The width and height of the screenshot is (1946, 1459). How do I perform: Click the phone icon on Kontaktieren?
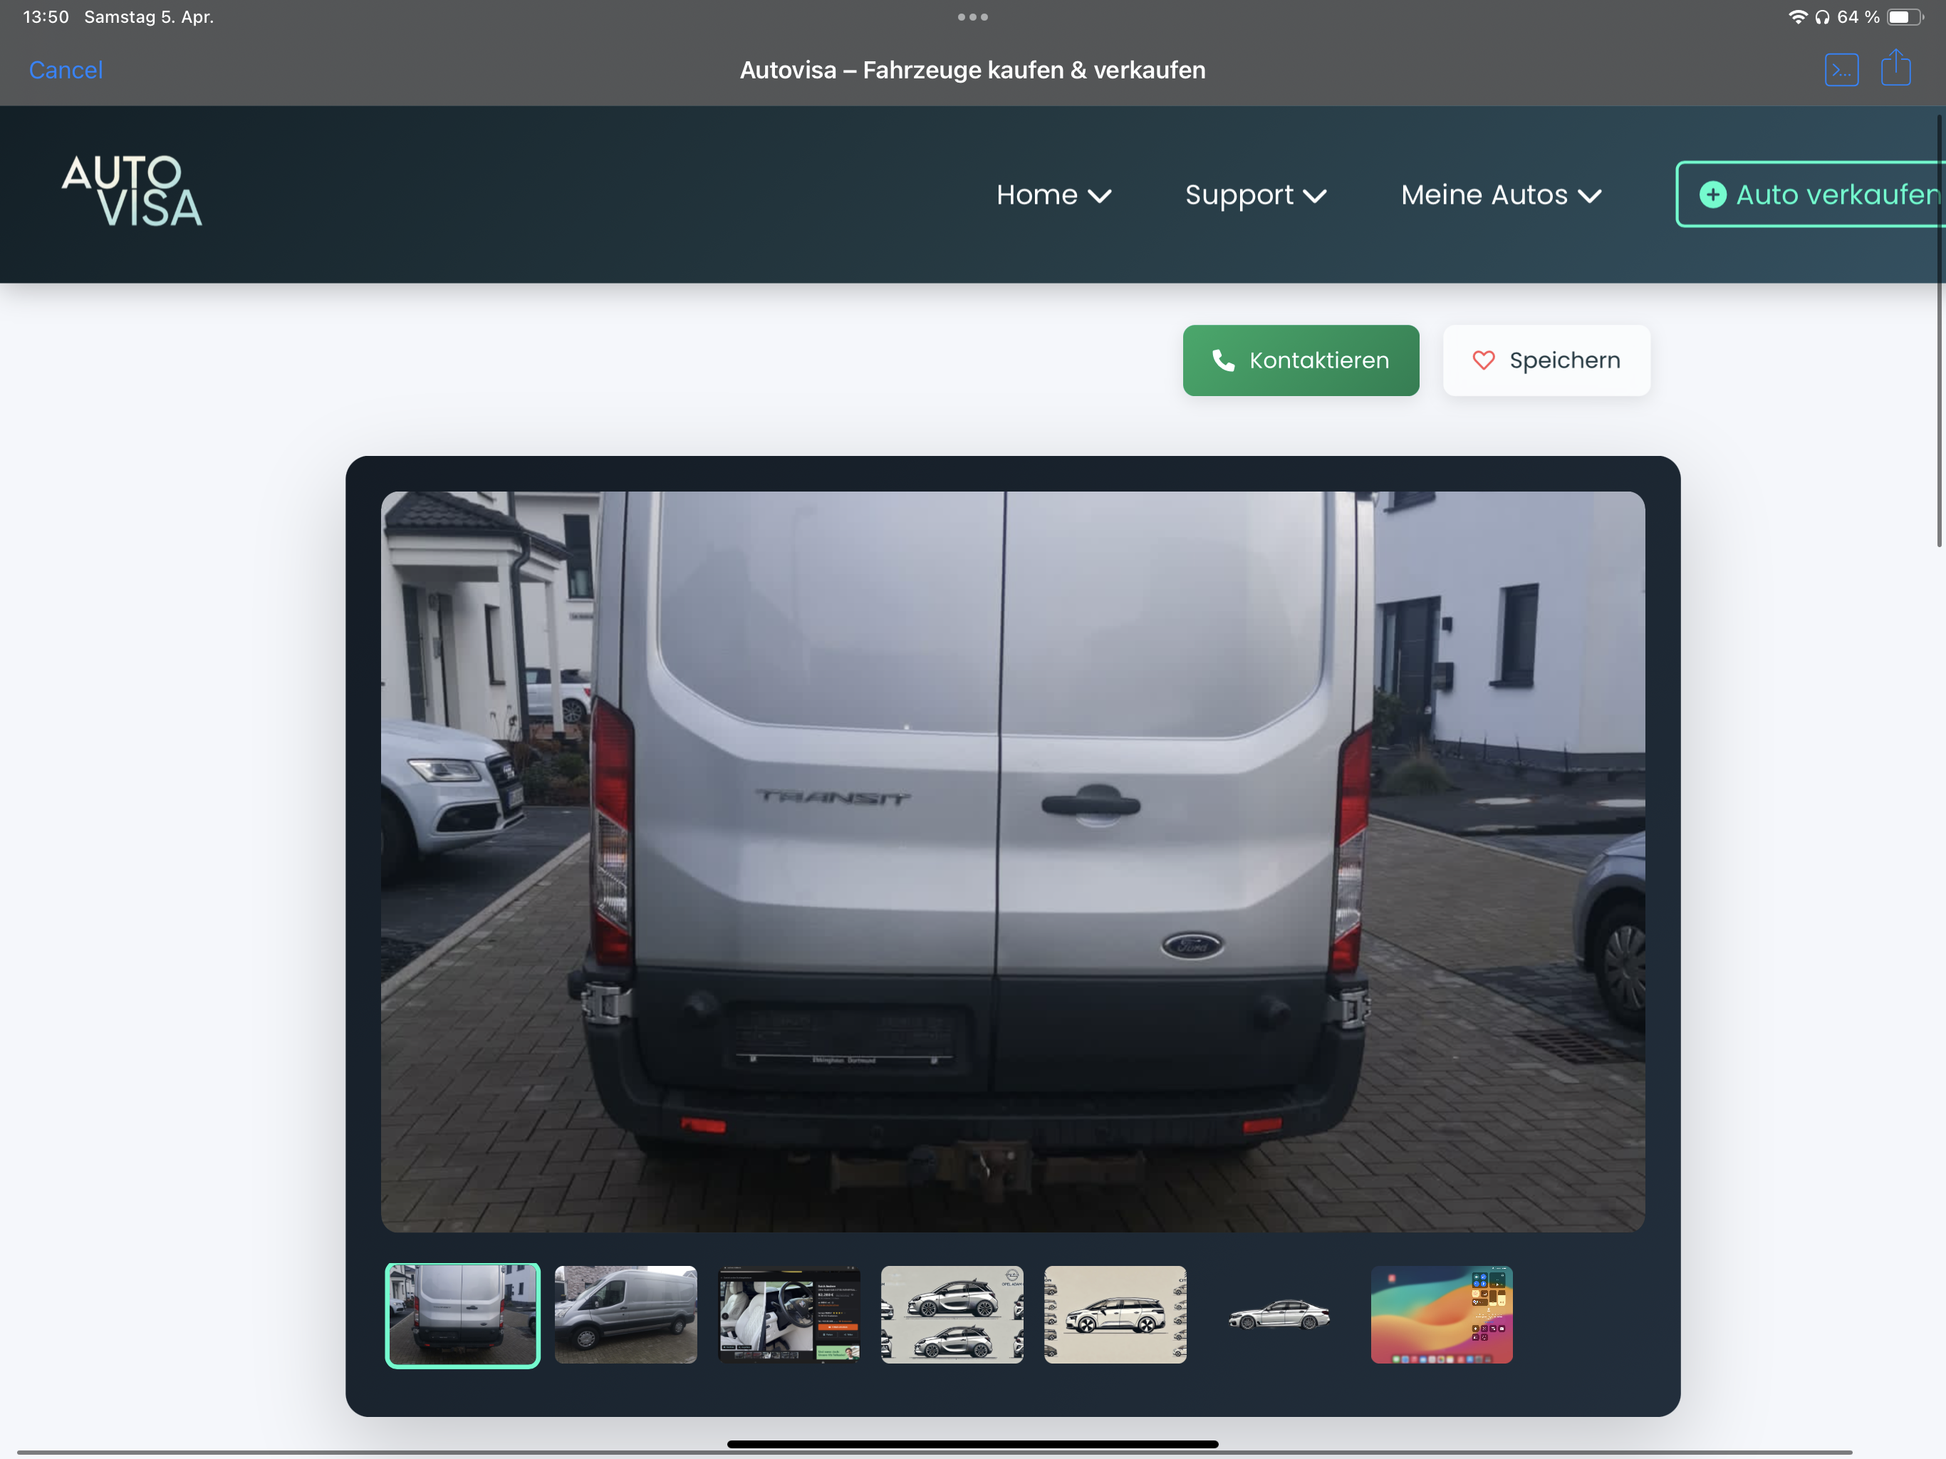tap(1223, 360)
